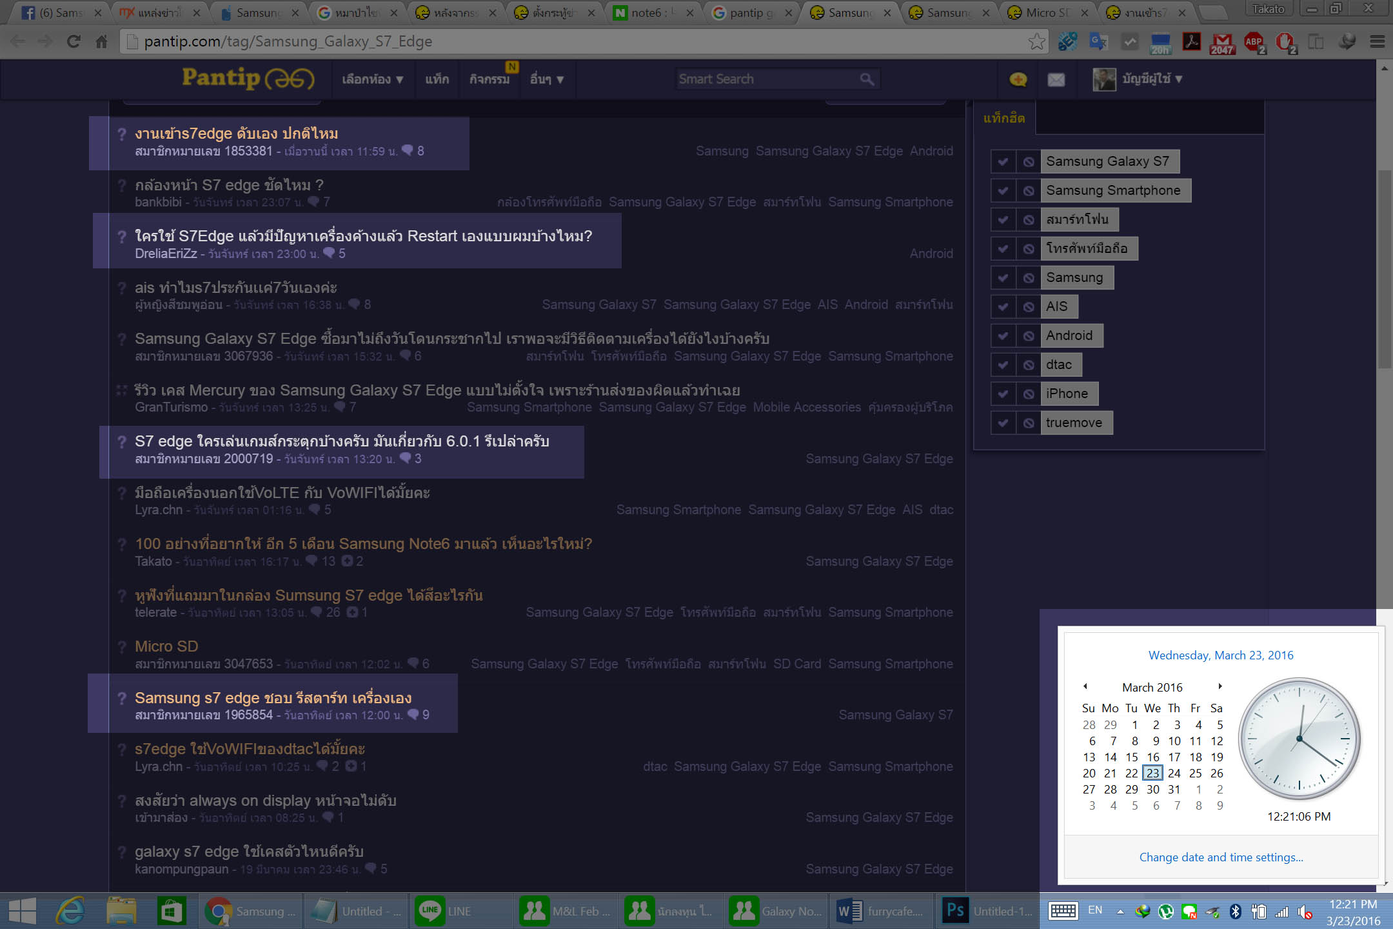Screen dimensions: 1393x929
Task: Click inside the Smart Search field
Action: (x=764, y=79)
